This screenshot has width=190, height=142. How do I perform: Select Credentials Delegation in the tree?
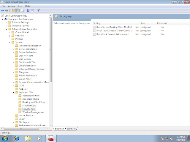30,46
